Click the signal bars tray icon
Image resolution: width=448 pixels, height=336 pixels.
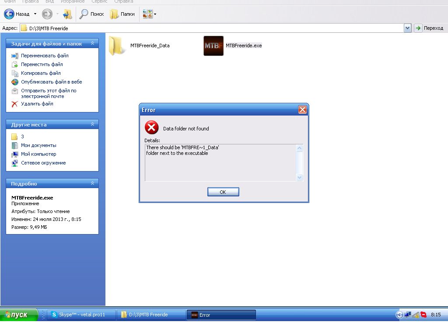coord(416,315)
